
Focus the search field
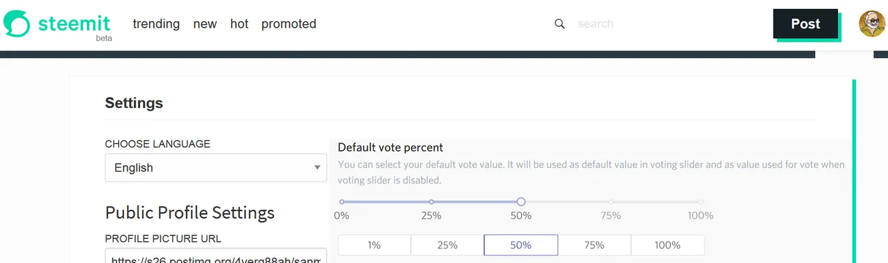[x=659, y=24]
